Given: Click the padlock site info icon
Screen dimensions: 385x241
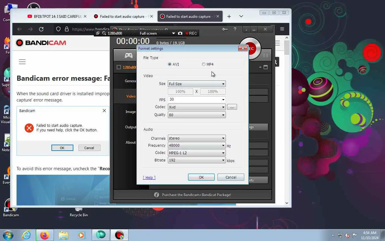Looking at the screenshot, I should click(66, 29).
